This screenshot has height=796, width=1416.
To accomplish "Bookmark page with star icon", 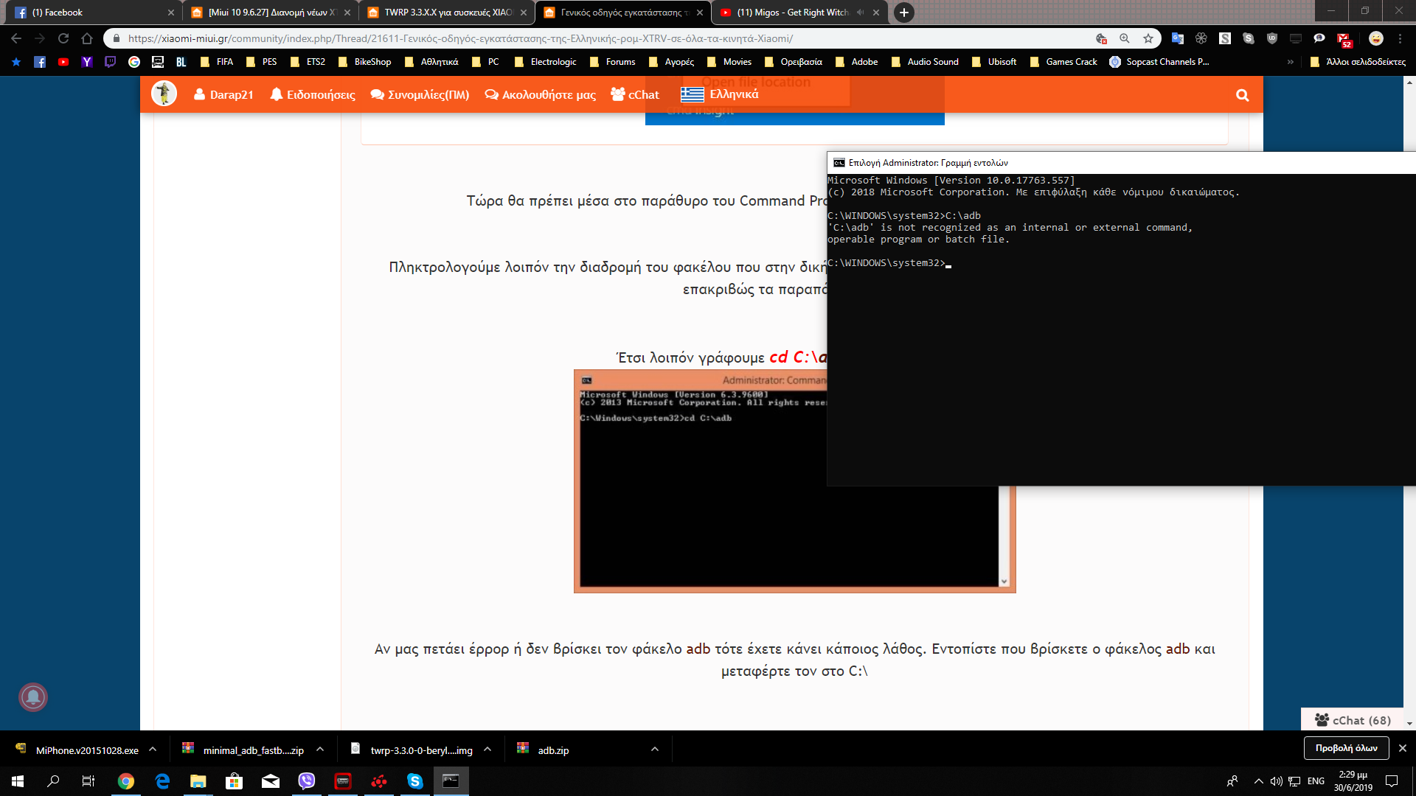I will tap(1148, 38).
